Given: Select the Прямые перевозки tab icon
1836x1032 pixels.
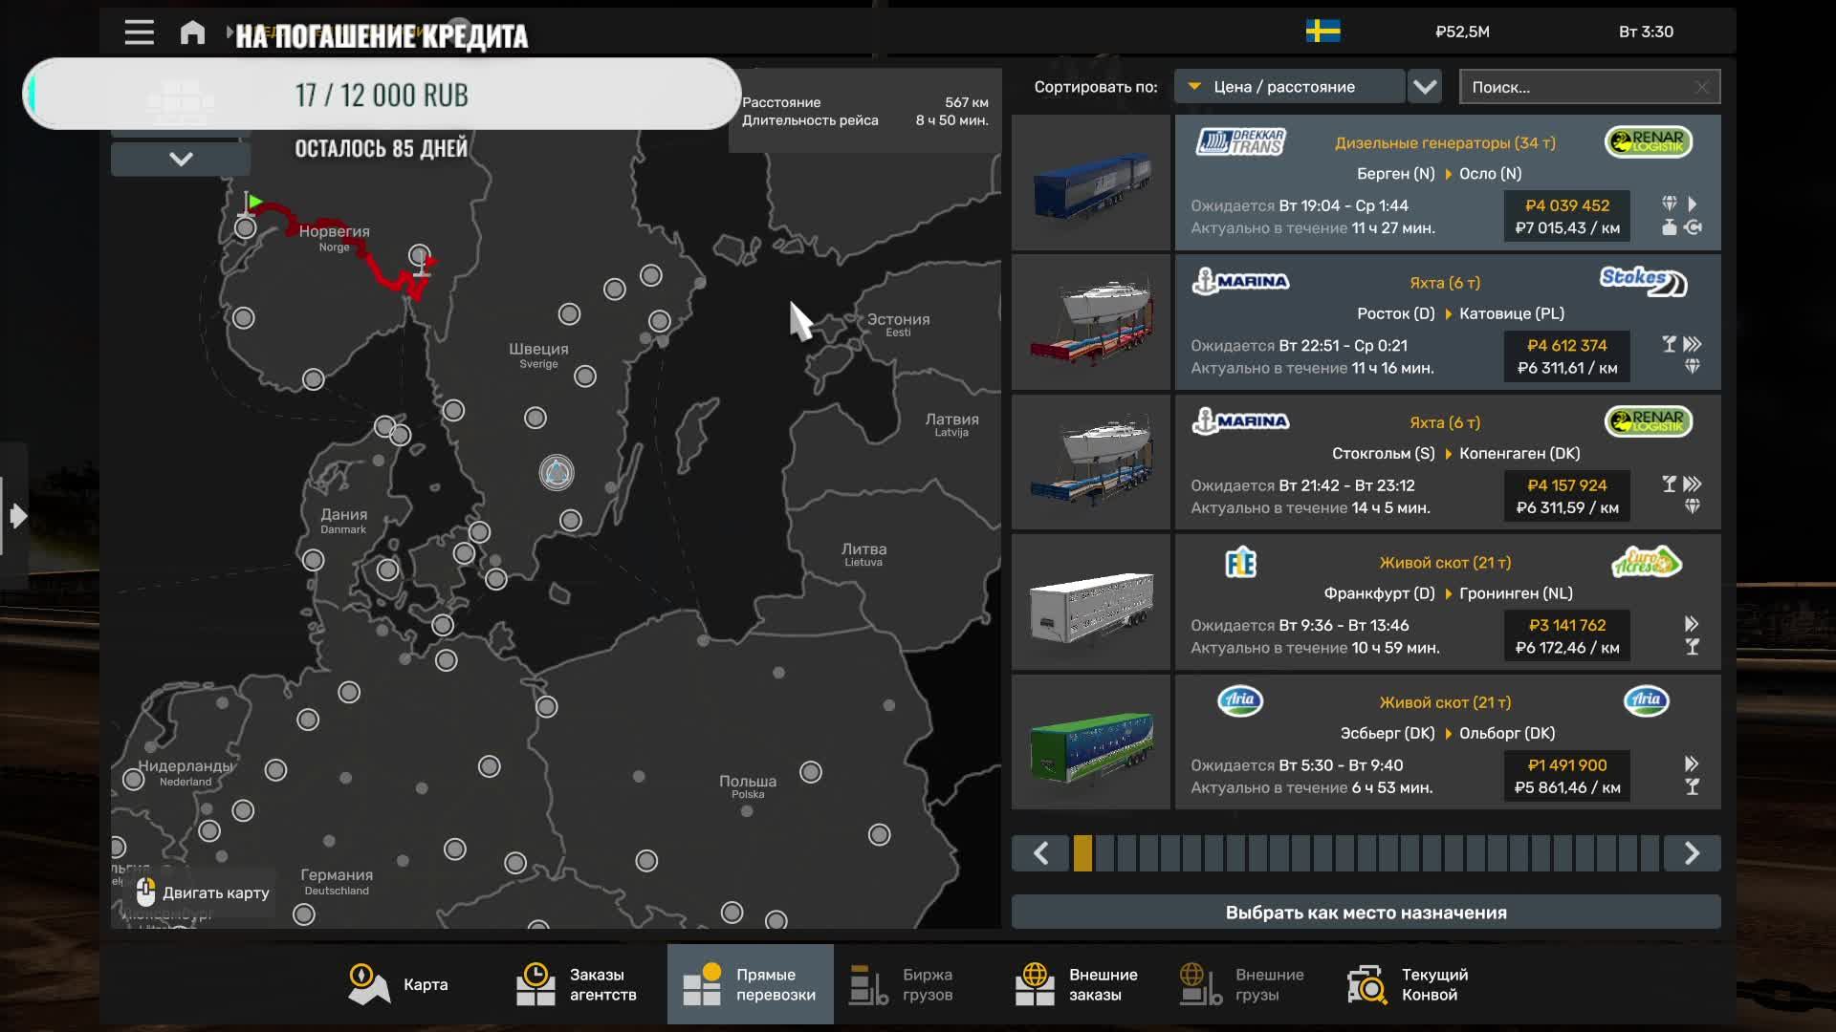Looking at the screenshot, I should coord(702,984).
